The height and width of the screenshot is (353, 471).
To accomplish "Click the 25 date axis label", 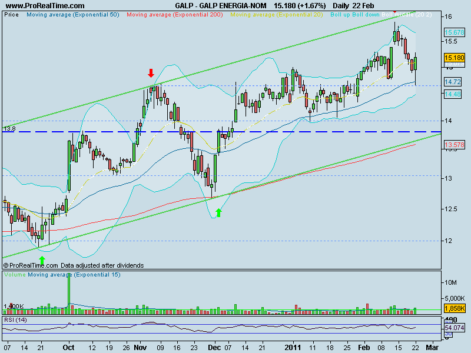I will [x=347, y=348].
